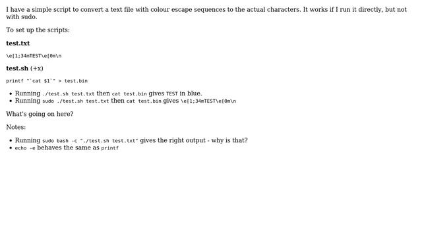This screenshot has height=237, width=422.
Task: Click the phrase why is that?
Action: [229, 140]
